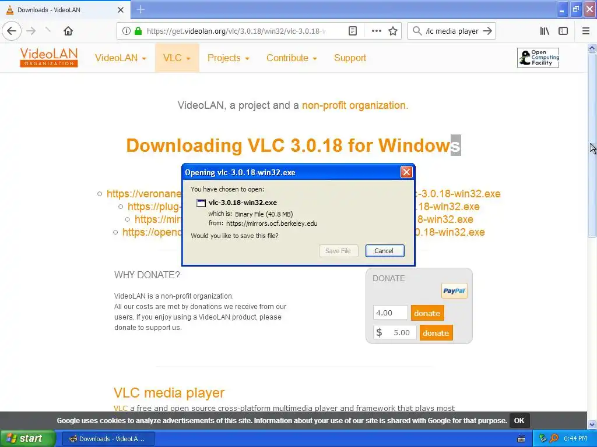Click the orange magnifier tray icon
The width and height of the screenshot is (597, 447).
click(554, 439)
